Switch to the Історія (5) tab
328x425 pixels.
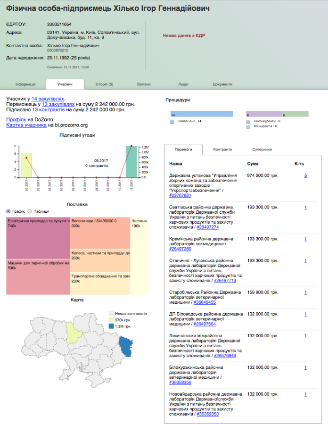[x=104, y=84]
